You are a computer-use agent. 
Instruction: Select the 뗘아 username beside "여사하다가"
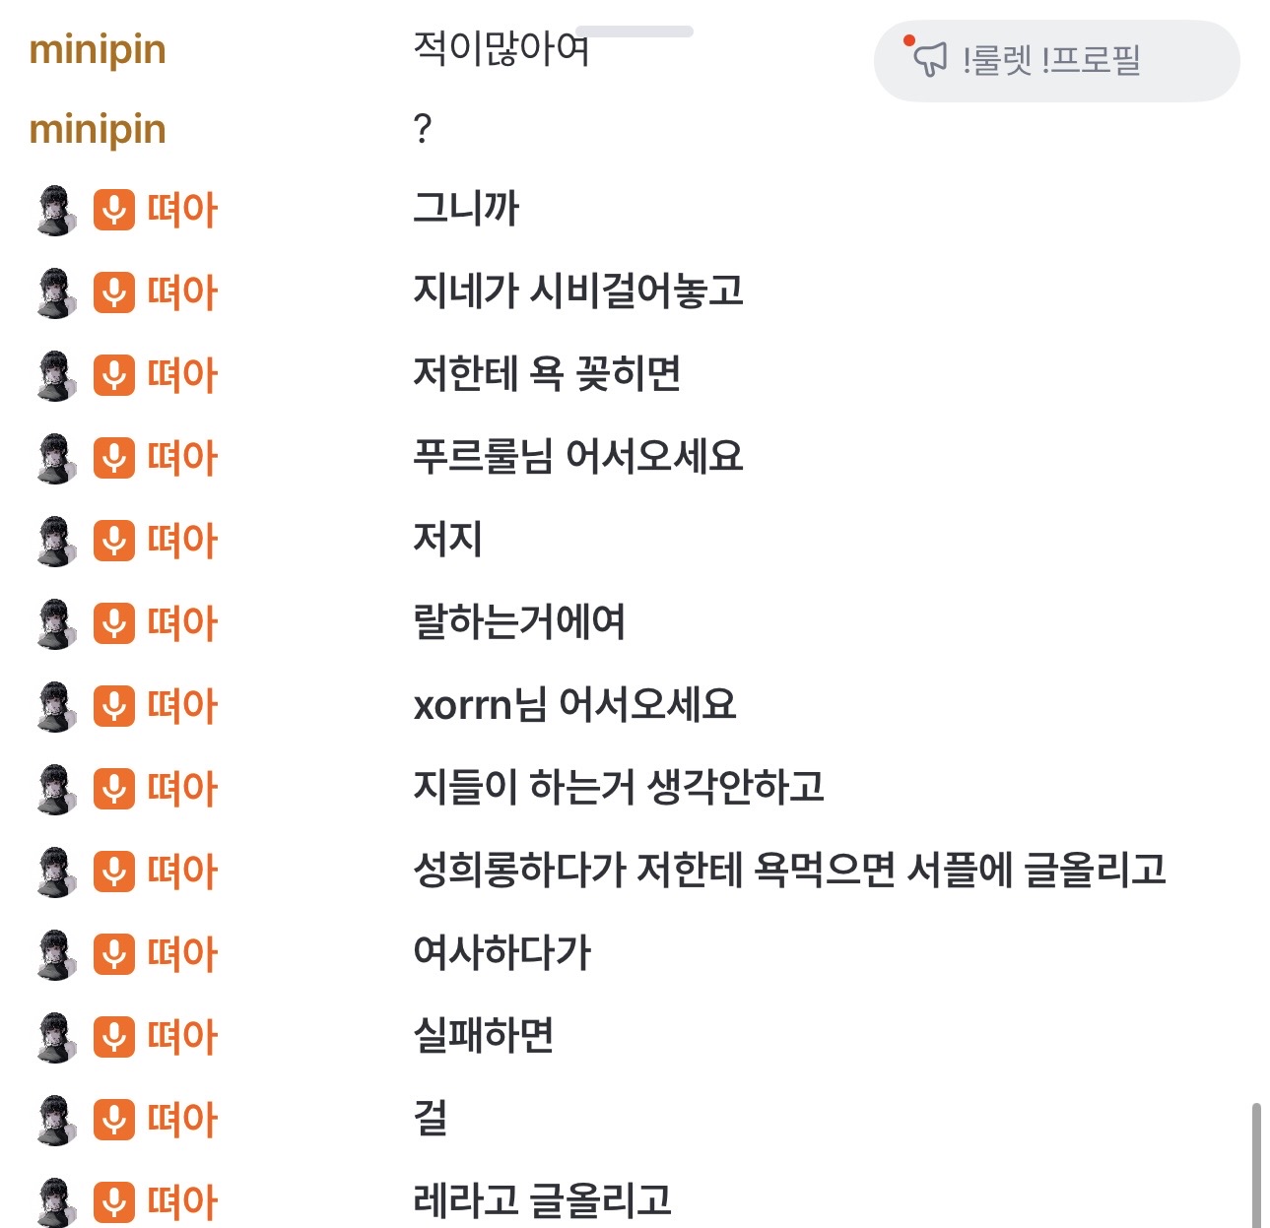pos(182,954)
